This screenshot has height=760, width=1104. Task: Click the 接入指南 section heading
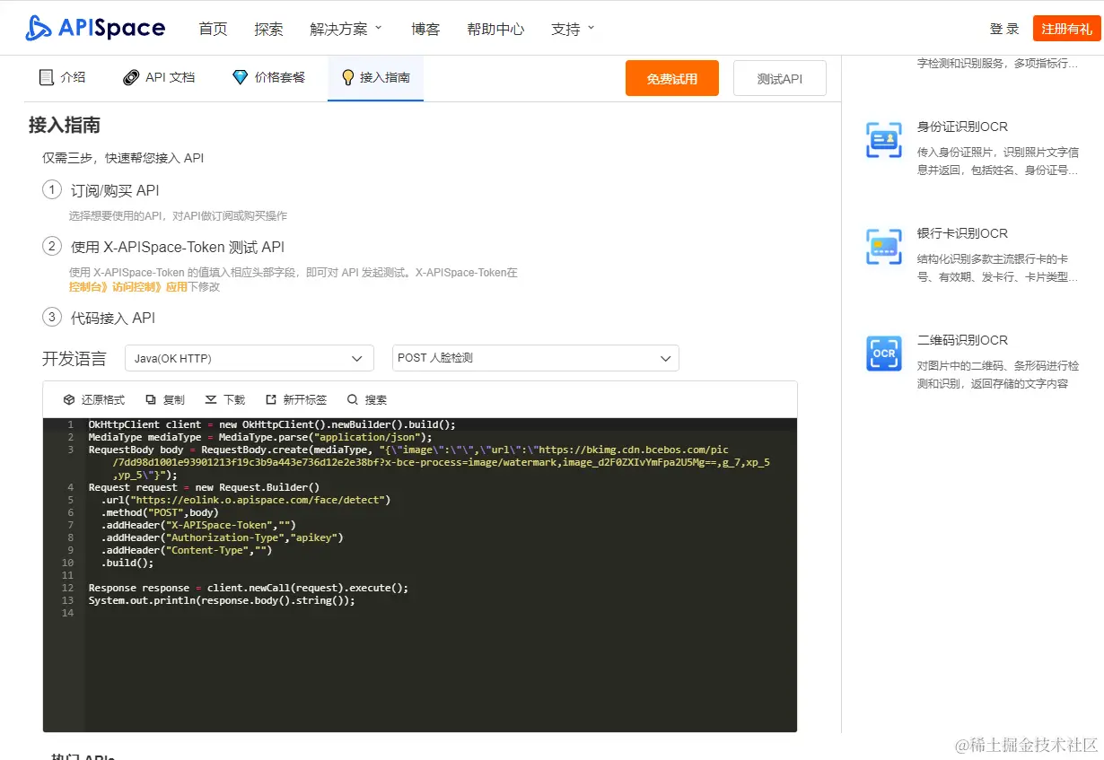65,125
